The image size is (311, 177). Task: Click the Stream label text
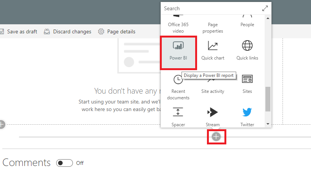point(213,125)
